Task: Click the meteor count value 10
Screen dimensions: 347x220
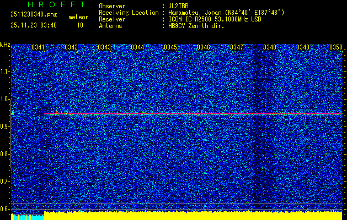Action: point(81,25)
